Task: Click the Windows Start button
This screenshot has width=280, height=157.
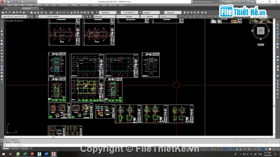Action: pos(3,154)
